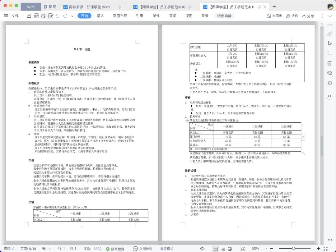Click the zoom slider handle

[x=293, y=248]
